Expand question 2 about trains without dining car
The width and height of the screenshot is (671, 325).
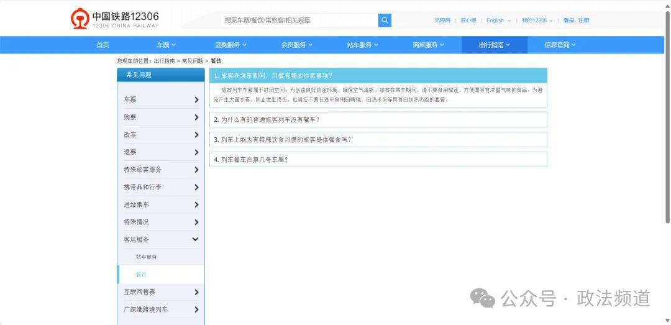[378, 120]
